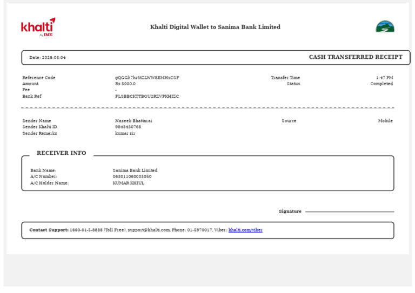Click the 'Fee' label

(26, 90)
